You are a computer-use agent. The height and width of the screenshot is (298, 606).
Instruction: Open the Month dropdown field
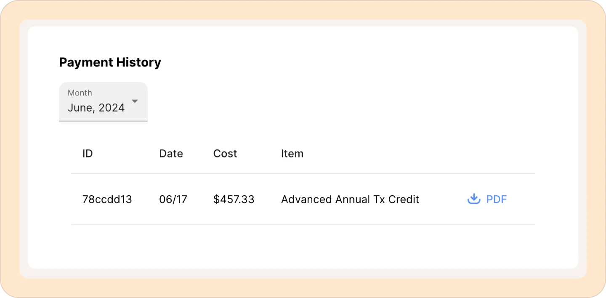(x=103, y=101)
